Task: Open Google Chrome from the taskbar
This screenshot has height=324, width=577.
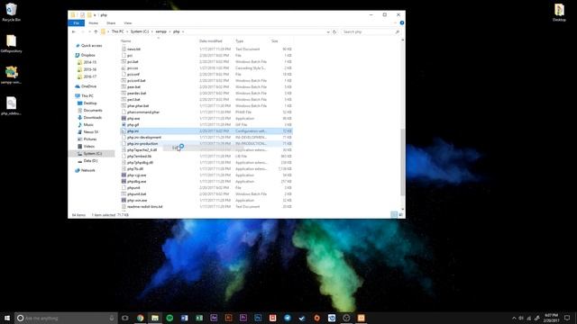Action: [x=141, y=318]
